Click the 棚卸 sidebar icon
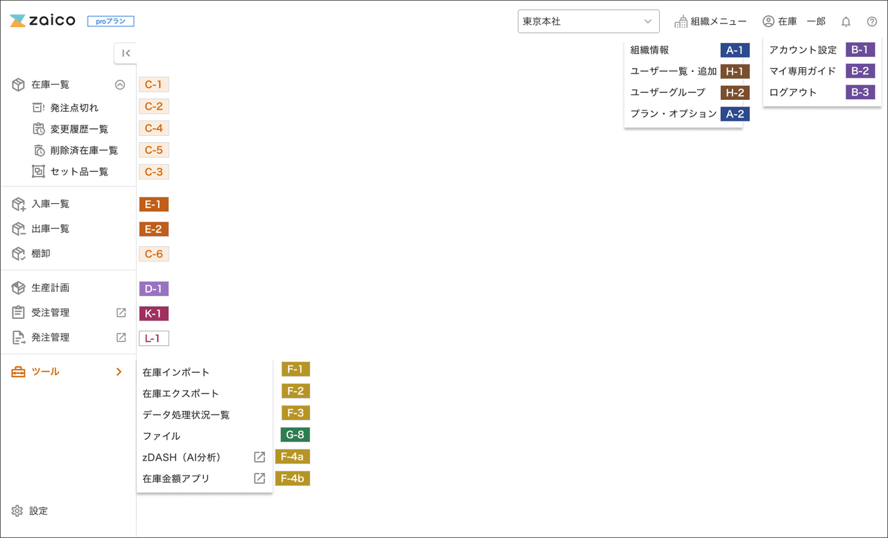The height and width of the screenshot is (538, 888). point(19,254)
